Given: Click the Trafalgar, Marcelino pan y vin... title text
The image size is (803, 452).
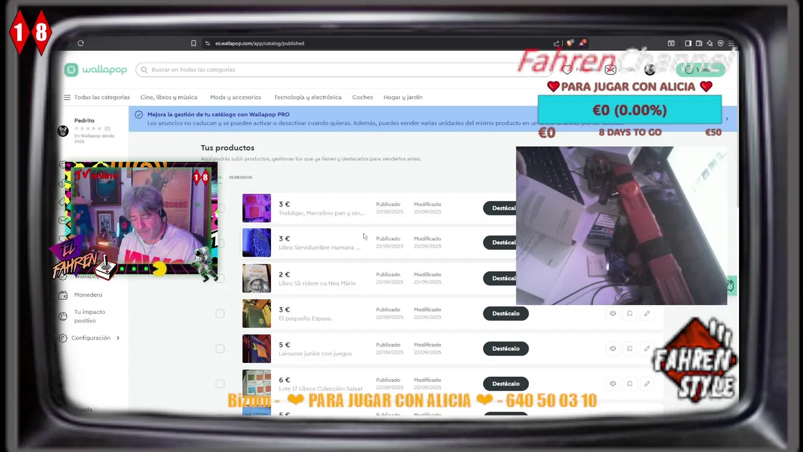Looking at the screenshot, I should (x=321, y=213).
